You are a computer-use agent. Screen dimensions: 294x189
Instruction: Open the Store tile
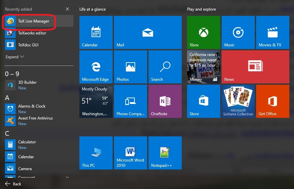pos(203,101)
